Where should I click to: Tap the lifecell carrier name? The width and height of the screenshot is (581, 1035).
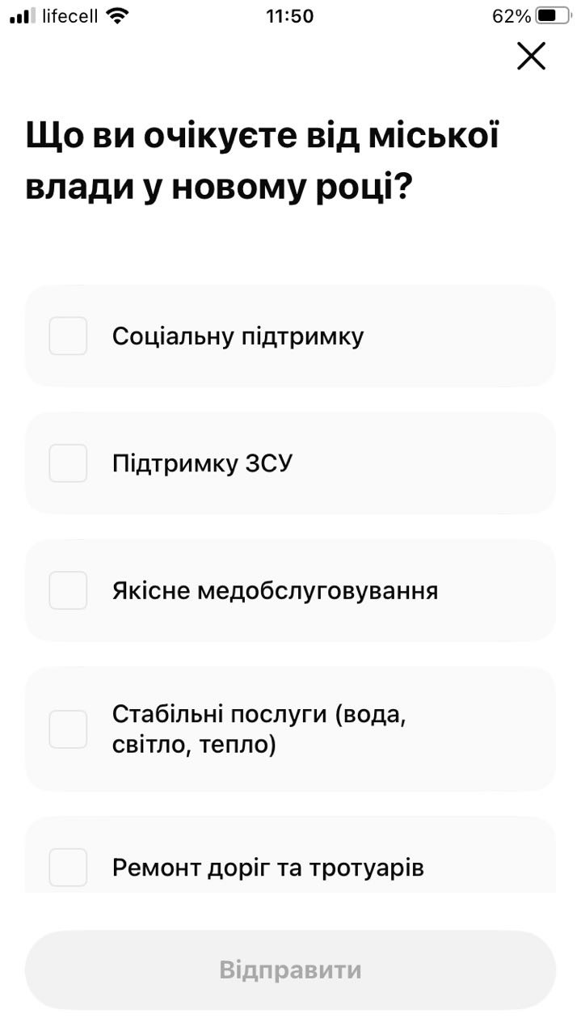[x=69, y=16]
